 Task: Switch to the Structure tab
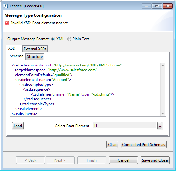point(35,57)
